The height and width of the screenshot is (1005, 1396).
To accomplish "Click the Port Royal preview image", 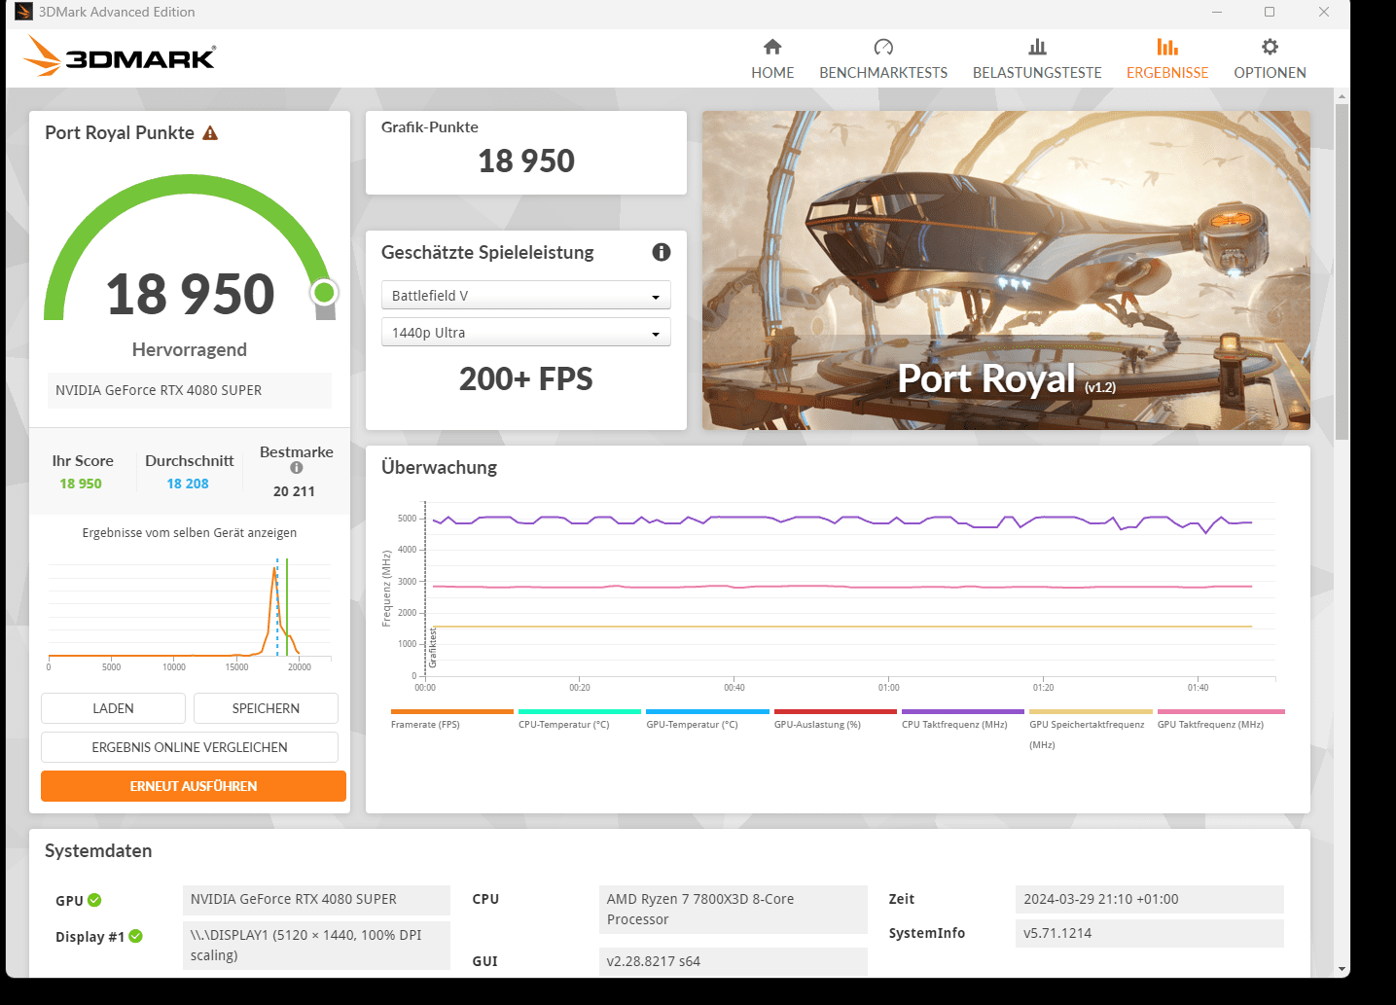I will pos(1006,270).
